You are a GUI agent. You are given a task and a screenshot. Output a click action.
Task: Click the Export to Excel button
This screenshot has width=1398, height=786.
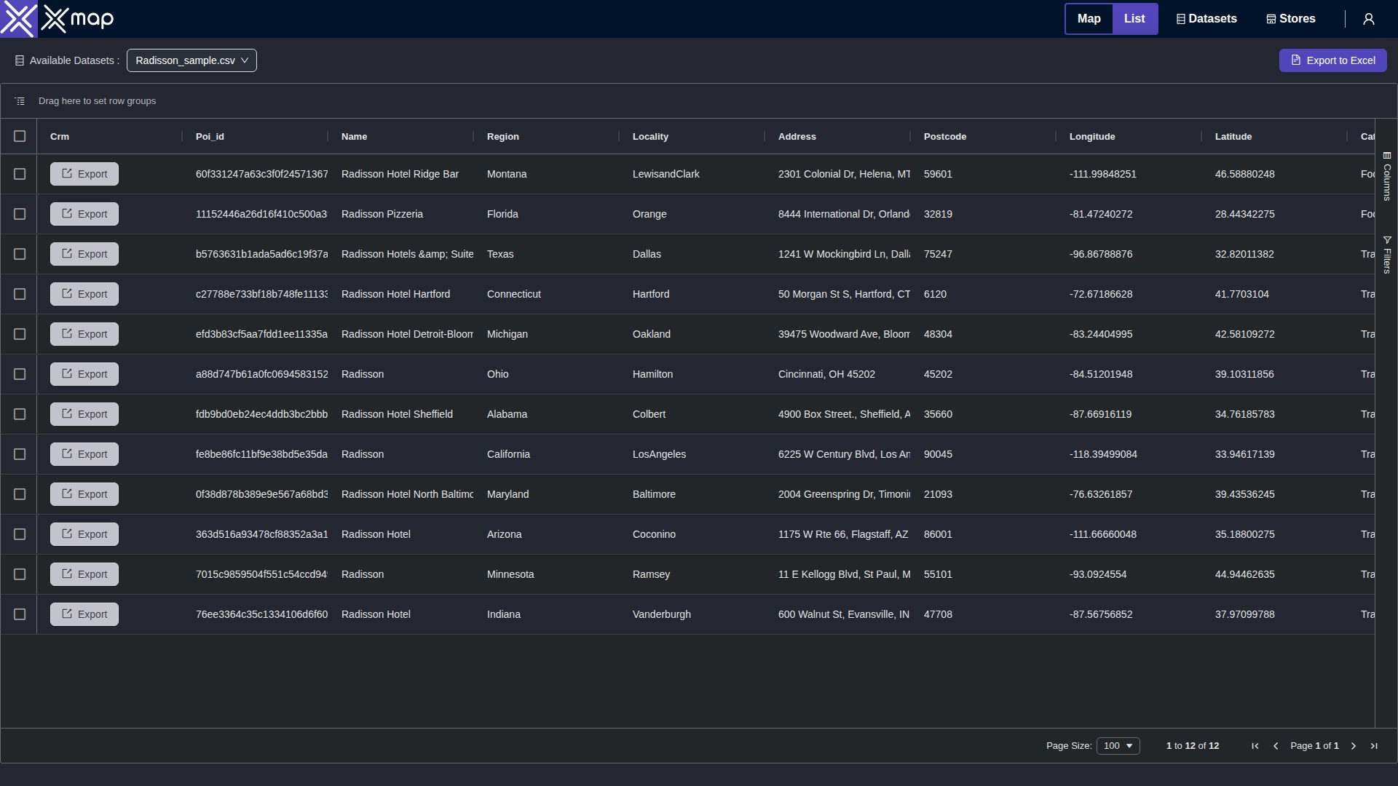pyautogui.click(x=1332, y=60)
